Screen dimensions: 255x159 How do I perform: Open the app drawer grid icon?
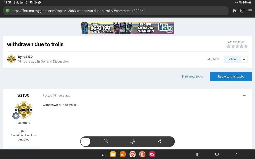104,154
